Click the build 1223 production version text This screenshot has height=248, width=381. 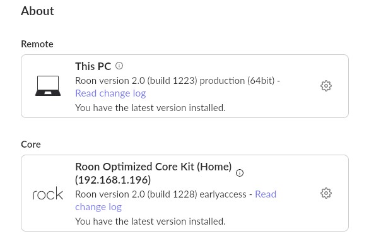point(175,81)
